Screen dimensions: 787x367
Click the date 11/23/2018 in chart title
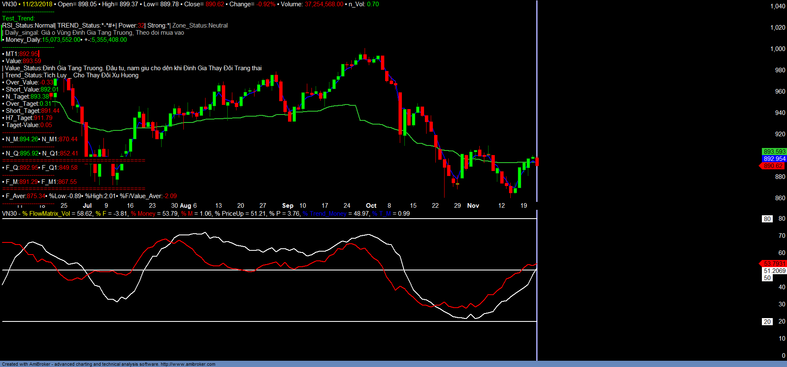(37, 4)
